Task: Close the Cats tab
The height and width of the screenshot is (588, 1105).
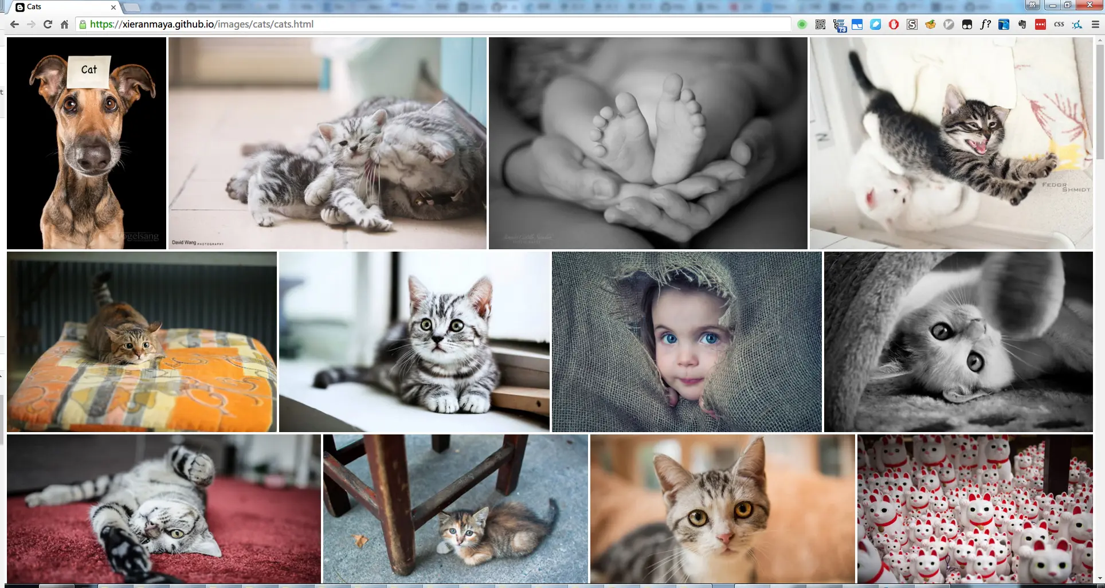Action: click(113, 7)
